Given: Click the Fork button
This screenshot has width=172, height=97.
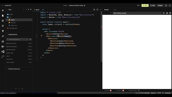Looking at the screenshot, I should 153,5.
